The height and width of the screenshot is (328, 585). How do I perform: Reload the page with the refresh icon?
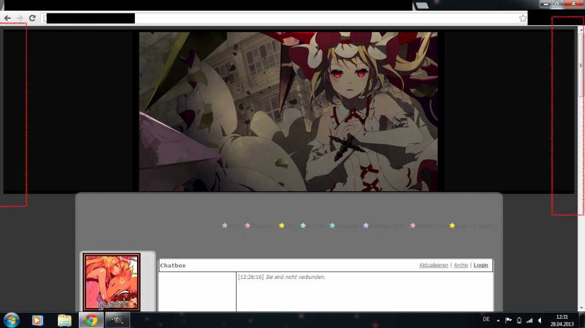pos(32,18)
